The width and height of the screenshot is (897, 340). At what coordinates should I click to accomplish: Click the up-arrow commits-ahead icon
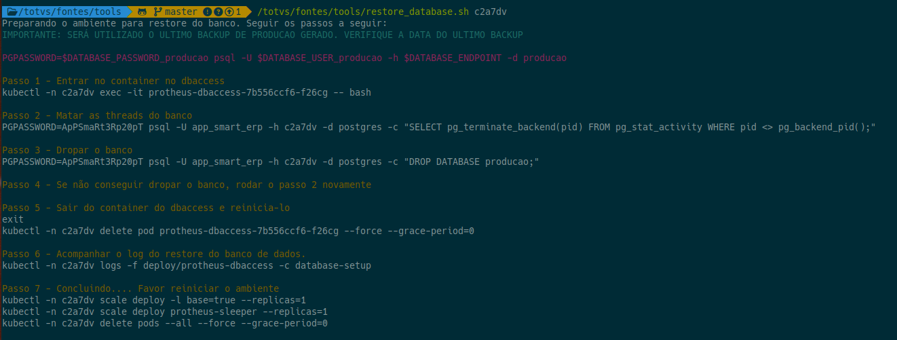[228, 12]
